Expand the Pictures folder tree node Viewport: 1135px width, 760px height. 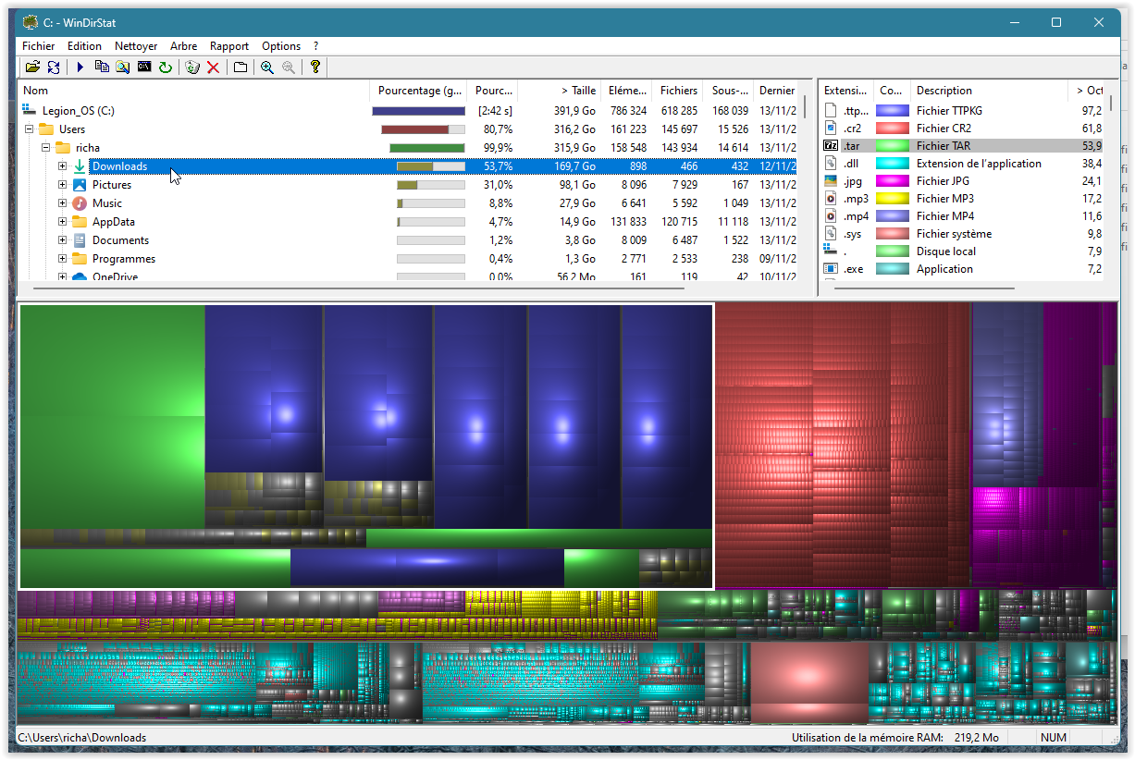(63, 185)
